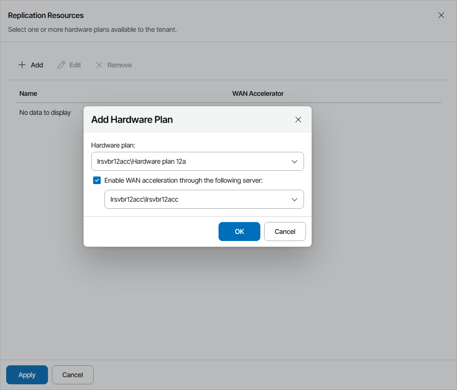Click the 'Enable WAN acceleration through the following server' label
This screenshot has width=457, height=390.
click(183, 180)
